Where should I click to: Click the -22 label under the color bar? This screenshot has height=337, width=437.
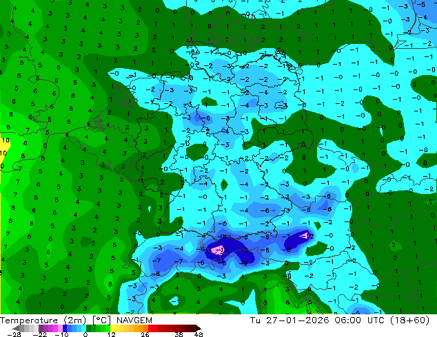tap(40, 334)
